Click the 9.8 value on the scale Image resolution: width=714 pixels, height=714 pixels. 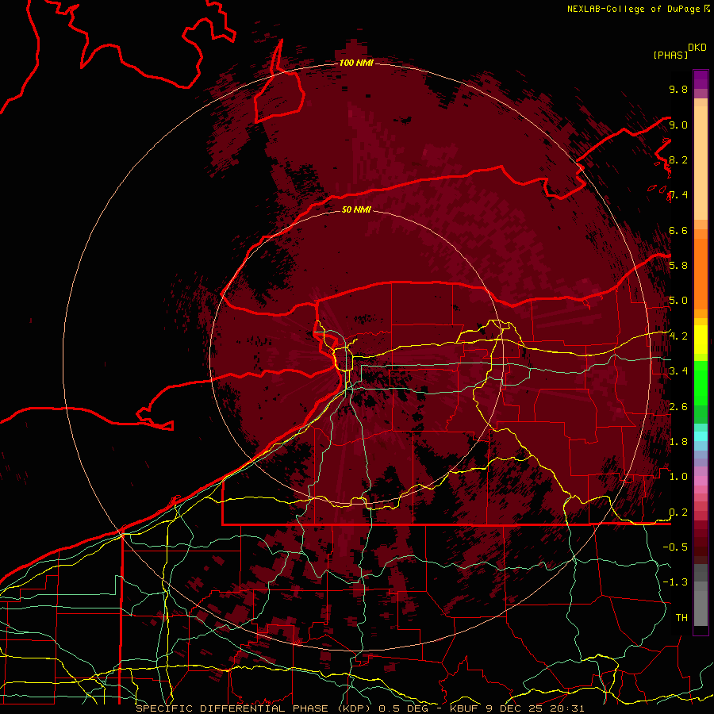coord(678,89)
